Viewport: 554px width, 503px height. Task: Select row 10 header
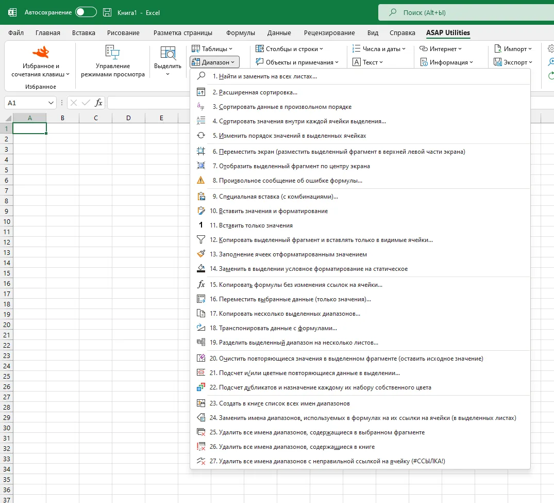[6, 221]
